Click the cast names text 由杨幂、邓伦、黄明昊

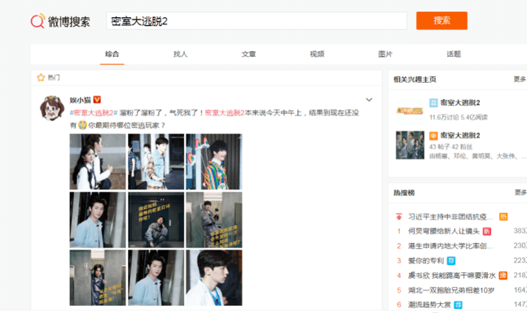477,156
